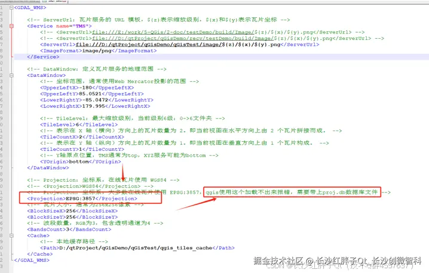Click the RGB bands count comment line
The width and height of the screenshot is (429, 273).
point(95,224)
